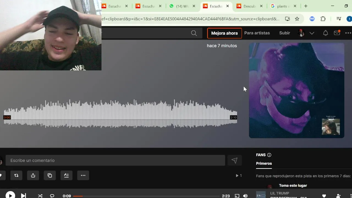
Task: Click the now-playing thumbnail in player bar
Action: (261, 195)
